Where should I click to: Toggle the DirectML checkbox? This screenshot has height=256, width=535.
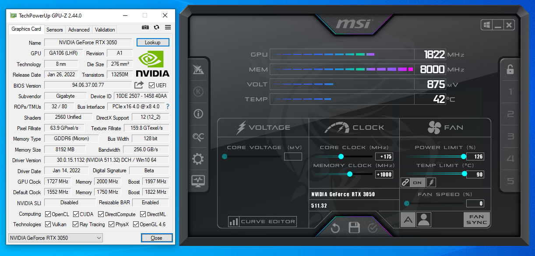pos(143,214)
